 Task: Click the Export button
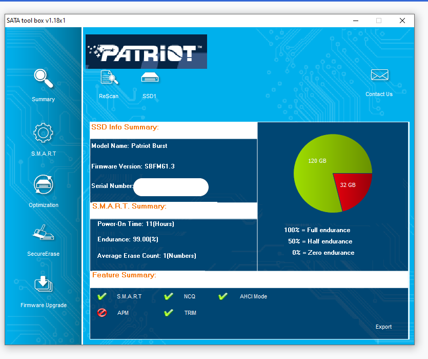[x=383, y=327]
